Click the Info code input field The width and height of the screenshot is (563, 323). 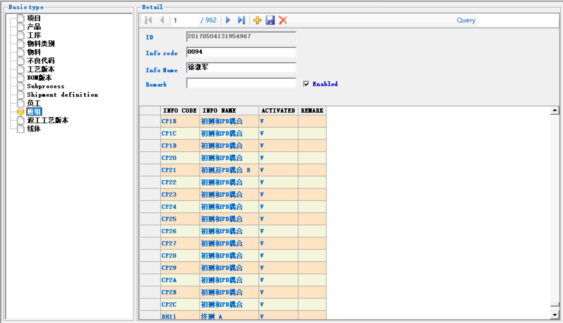(241, 52)
